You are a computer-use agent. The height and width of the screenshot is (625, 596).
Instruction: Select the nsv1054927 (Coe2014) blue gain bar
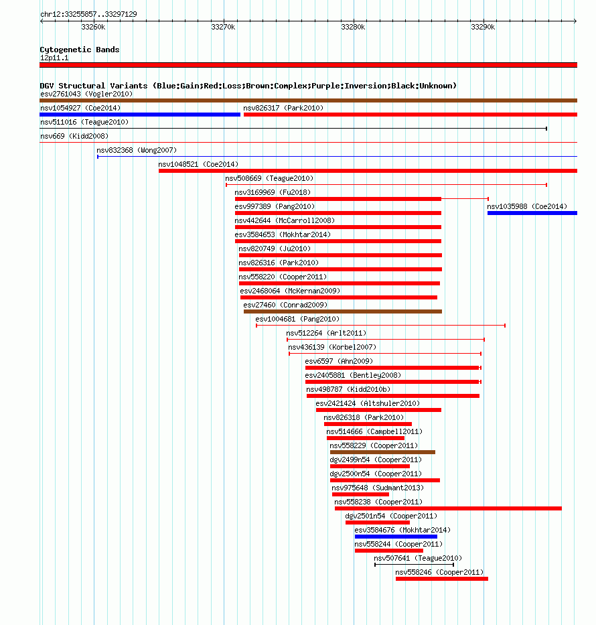click(x=140, y=115)
